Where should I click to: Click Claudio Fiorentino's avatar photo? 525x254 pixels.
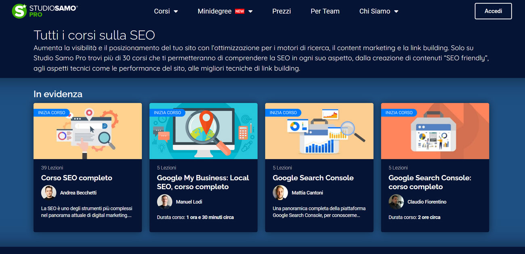[396, 202]
